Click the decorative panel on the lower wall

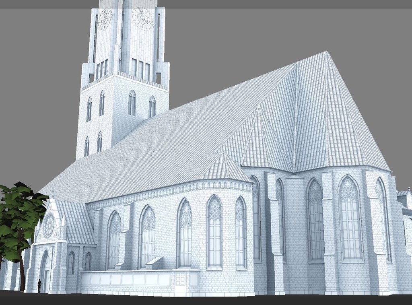click(180, 279)
